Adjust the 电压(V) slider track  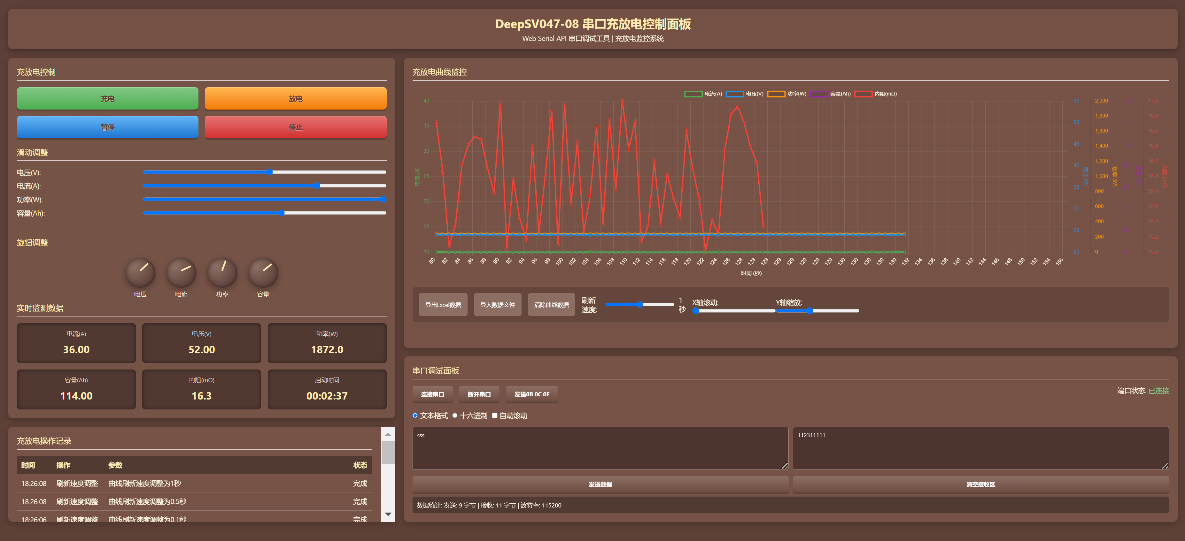tap(265, 172)
